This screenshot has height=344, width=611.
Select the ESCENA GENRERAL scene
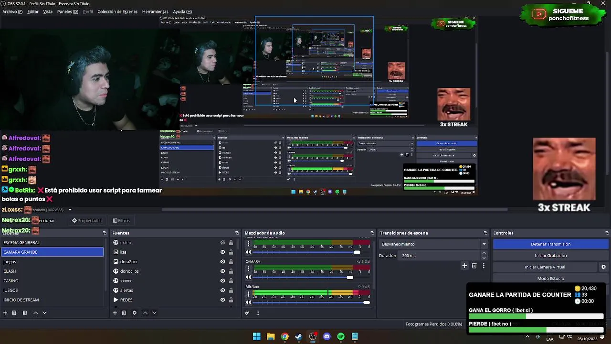point(52,242)
